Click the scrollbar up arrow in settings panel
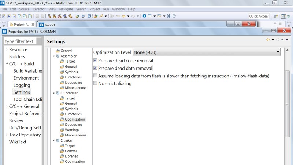The height and width of the screenshot is (165, 293). point(287,50)
